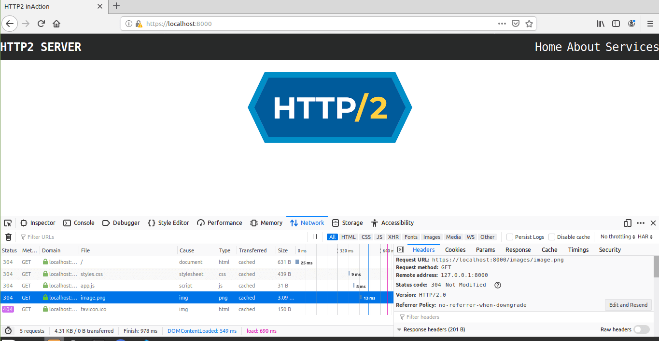This screenshot has height=341, width=659.
Task: Switch to the Params details tab
Action: (x=486, y=249)
